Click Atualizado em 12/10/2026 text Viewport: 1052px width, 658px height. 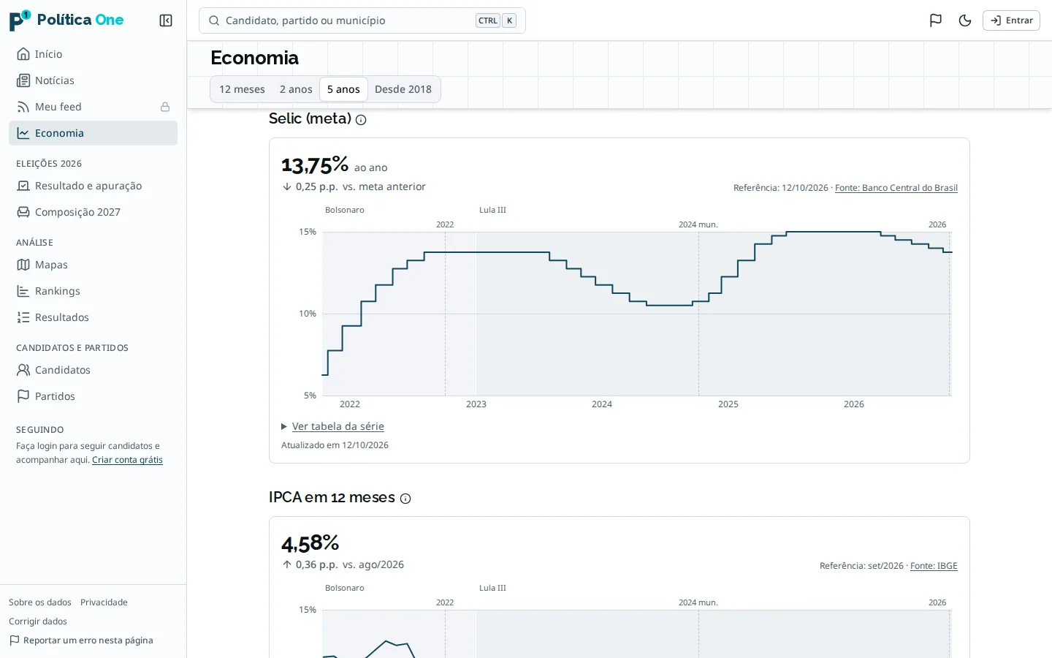pos(335,445)
